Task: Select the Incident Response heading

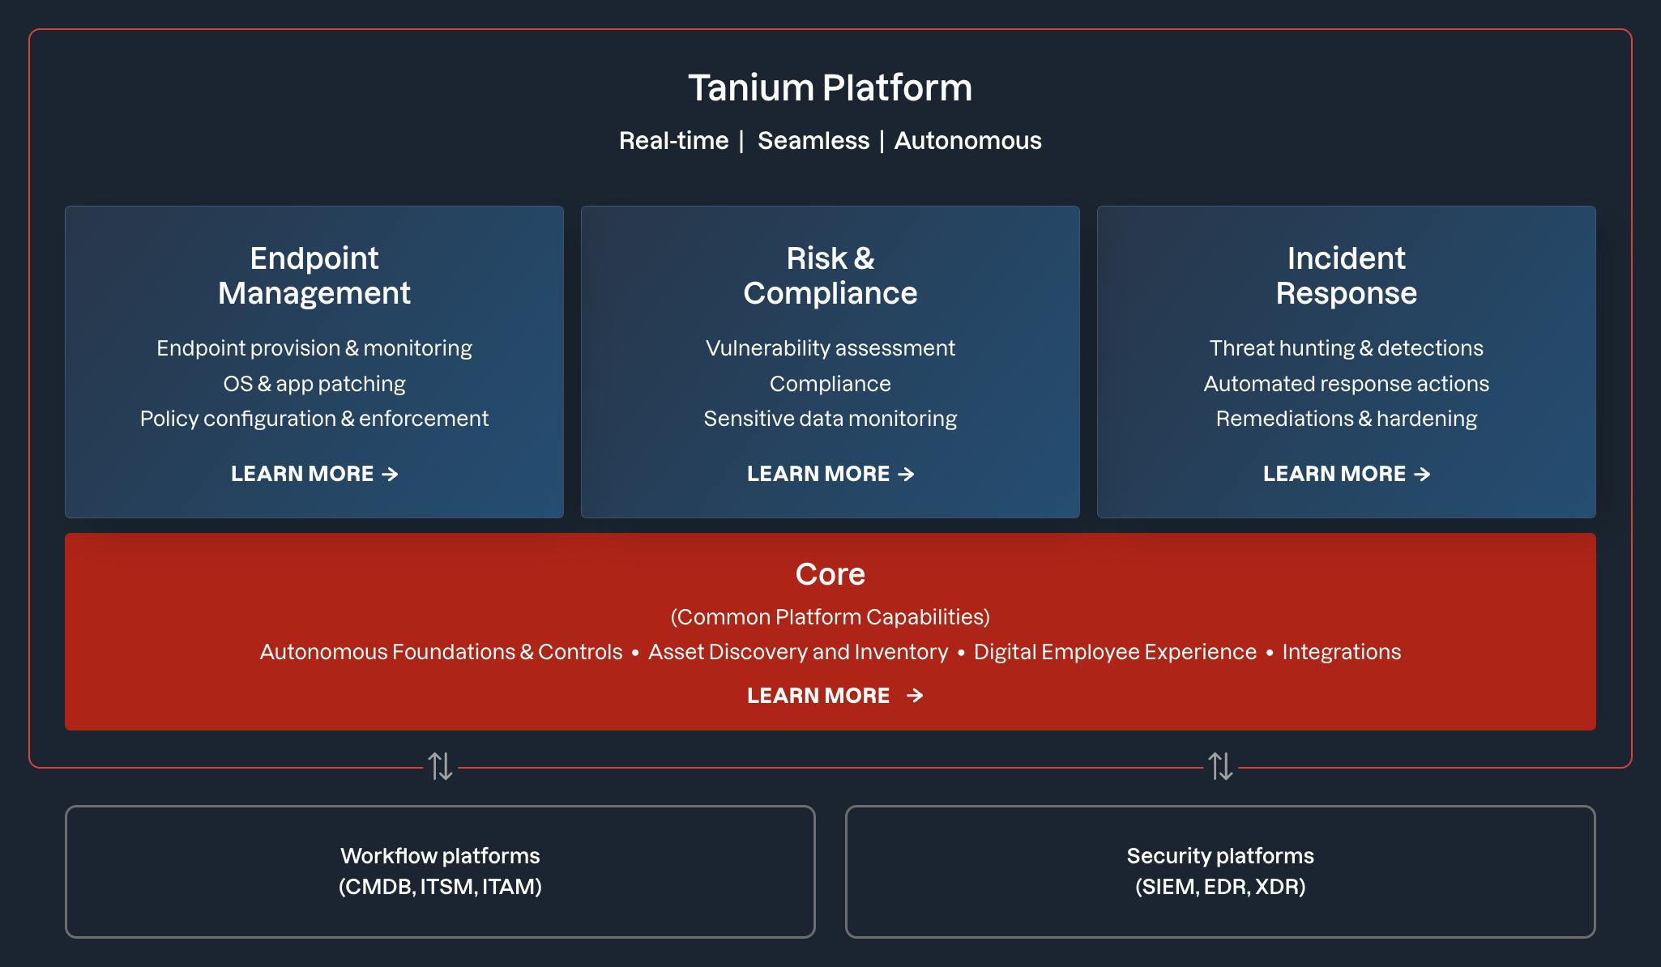Action: [x=1347, y=275]
